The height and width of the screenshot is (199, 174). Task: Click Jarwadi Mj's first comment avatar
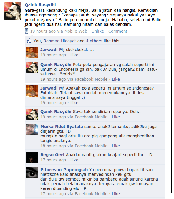32,53
